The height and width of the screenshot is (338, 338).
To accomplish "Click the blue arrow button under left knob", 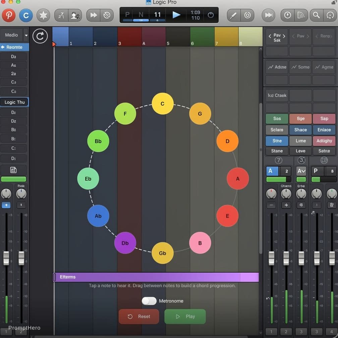I will click(x=6, y=205).
